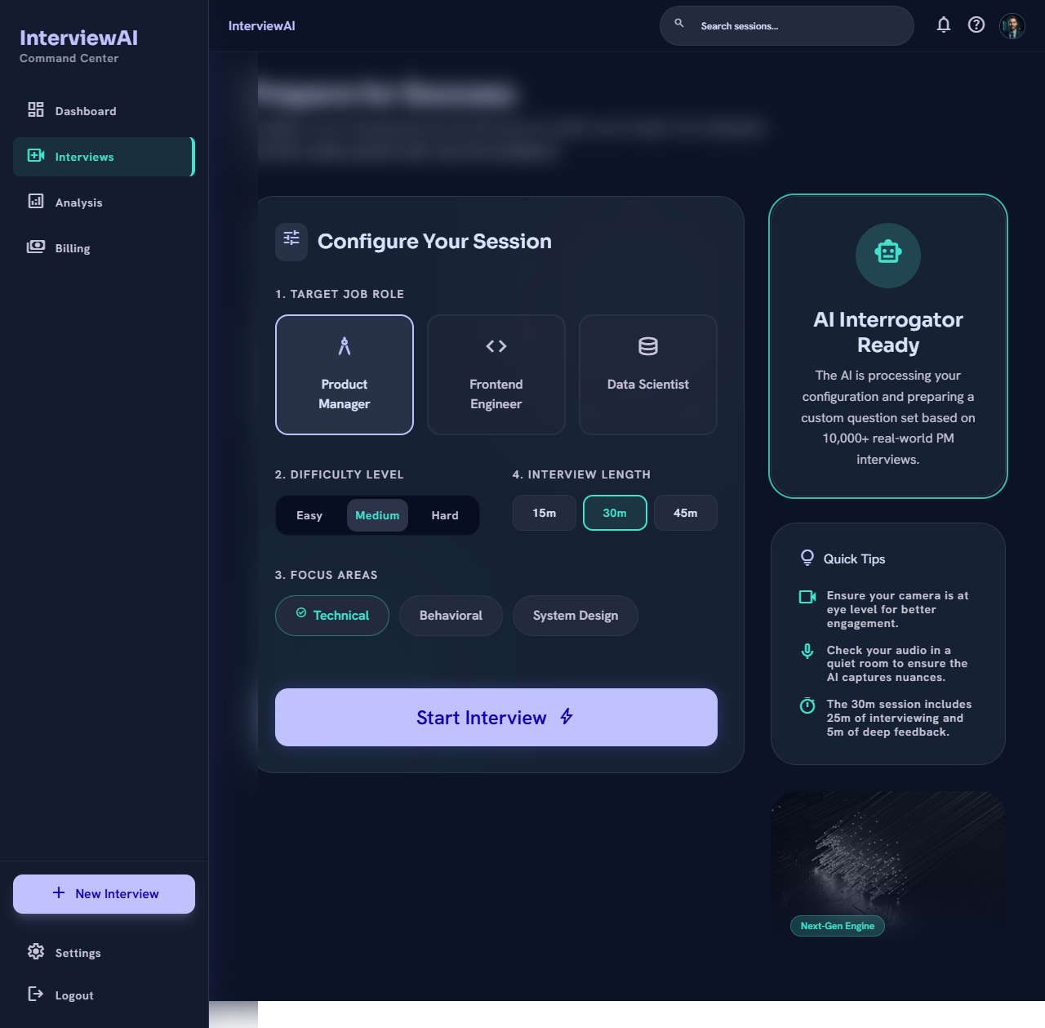
Task: Click the lightning bolt on Start Interview
Action: 567,716
